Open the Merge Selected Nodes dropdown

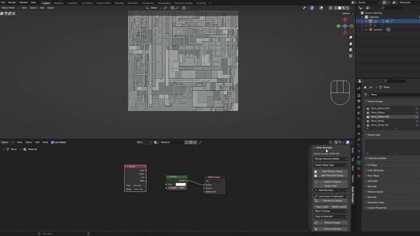[x=331, y=159]
